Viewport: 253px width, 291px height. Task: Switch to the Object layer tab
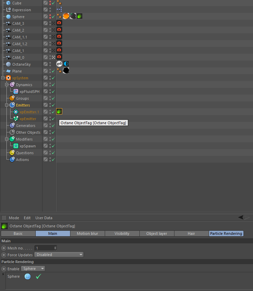pos(157,233)
